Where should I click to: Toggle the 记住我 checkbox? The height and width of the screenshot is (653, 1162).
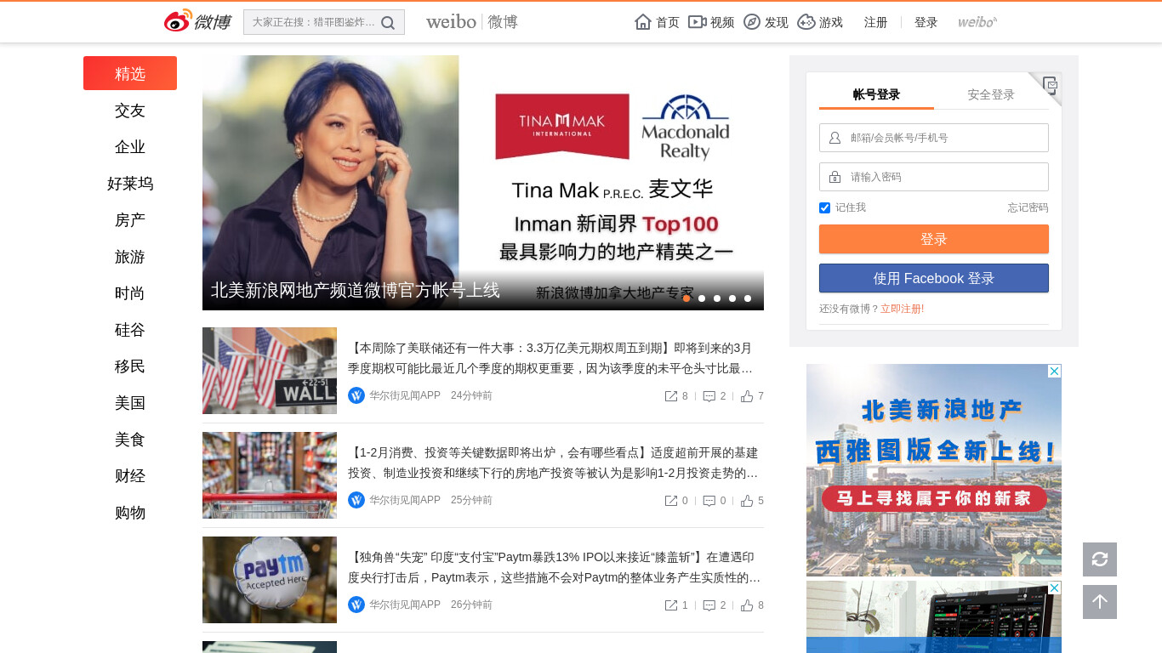coord(824,207)
